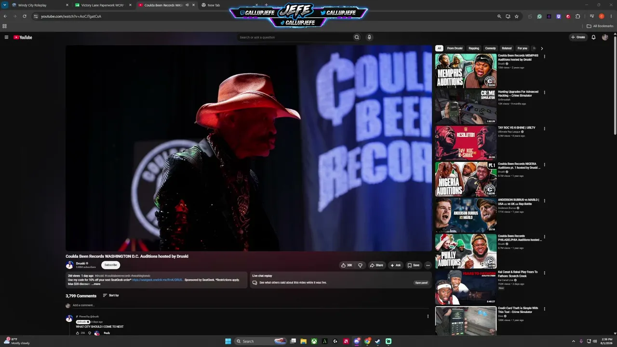
Task: Open the browser apps grid shortcut
Action: click(x=5, y=26)
